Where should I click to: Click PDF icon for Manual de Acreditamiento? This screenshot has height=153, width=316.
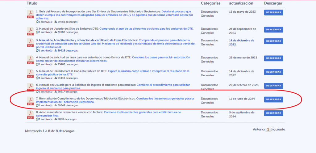[x=31, y=43]
